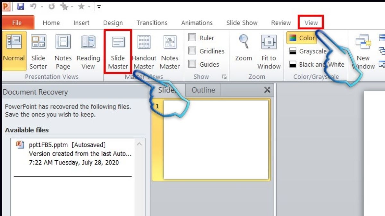Open the Review ribbon tab
Viewport: 385px width, 216px height.
pyautogui.click(x=281, y=23)
